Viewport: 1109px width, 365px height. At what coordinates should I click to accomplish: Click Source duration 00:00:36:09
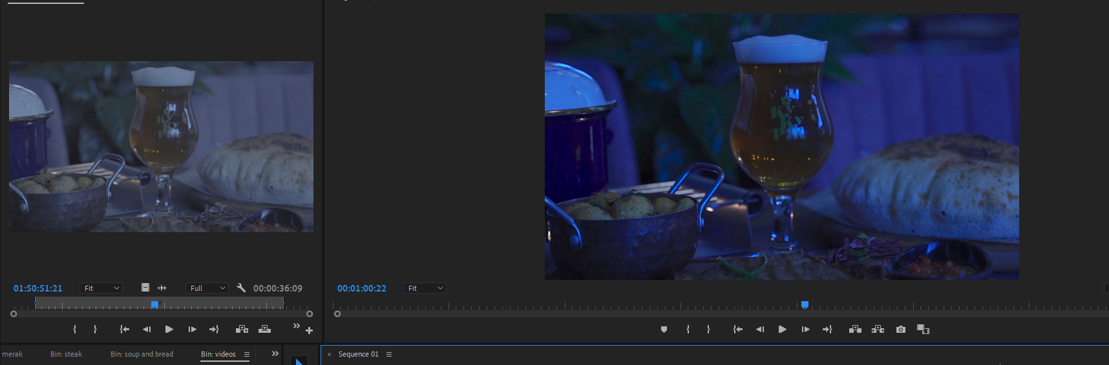[278, 288]
